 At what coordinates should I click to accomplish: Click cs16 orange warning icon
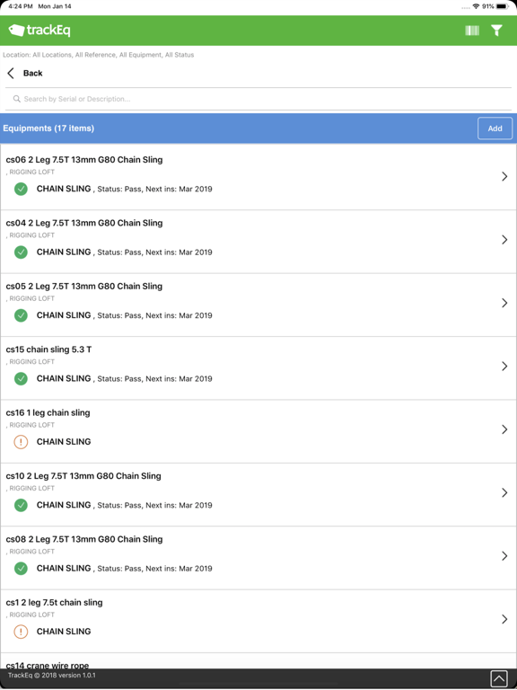coord(21,442)
